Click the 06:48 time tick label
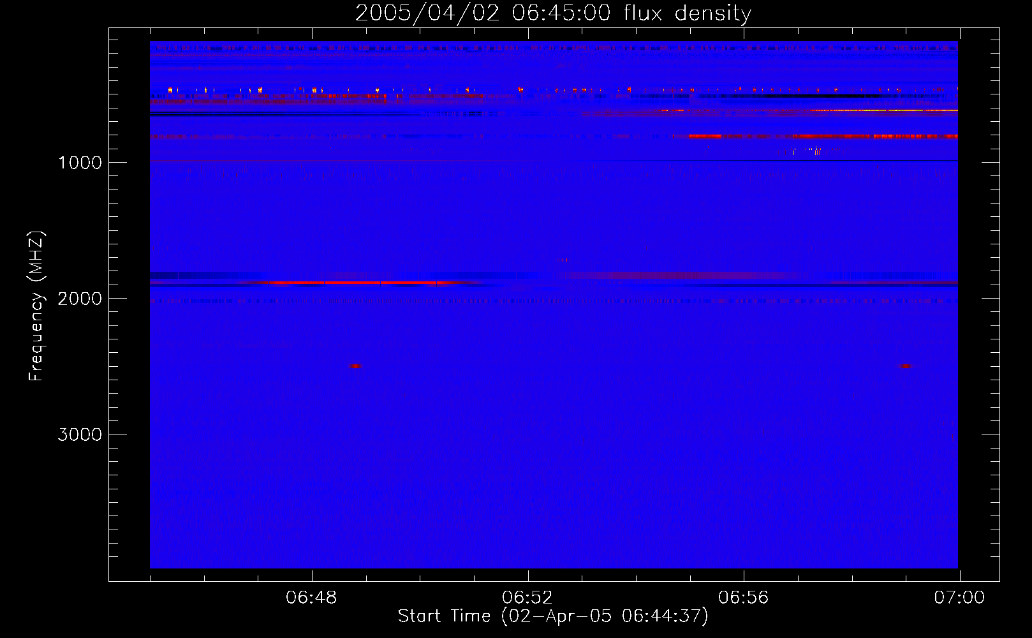Screen dimensions: 1032x638 click(x=311, y=598)
